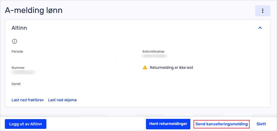The height and width of the screenshot is (131, 277).
Task: Click the yellow warning triangle icon
Action: point(145,68)
